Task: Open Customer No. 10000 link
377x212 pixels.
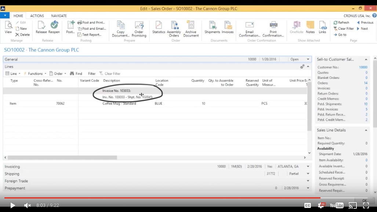Action: [x=363, y=67]
